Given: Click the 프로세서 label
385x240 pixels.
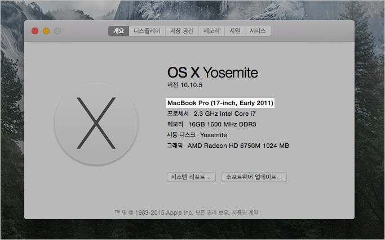Looking at the screenshot, I should coord(178,114).
